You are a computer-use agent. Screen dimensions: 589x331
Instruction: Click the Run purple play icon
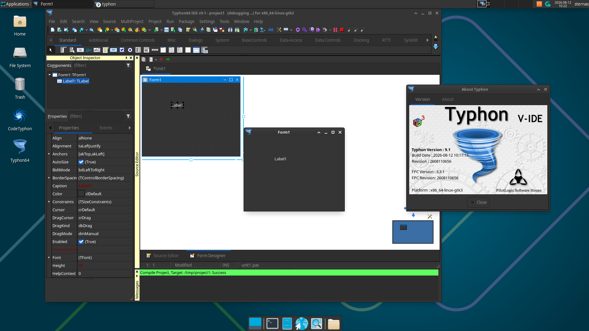pyautogui.click(x=318, y=30)
